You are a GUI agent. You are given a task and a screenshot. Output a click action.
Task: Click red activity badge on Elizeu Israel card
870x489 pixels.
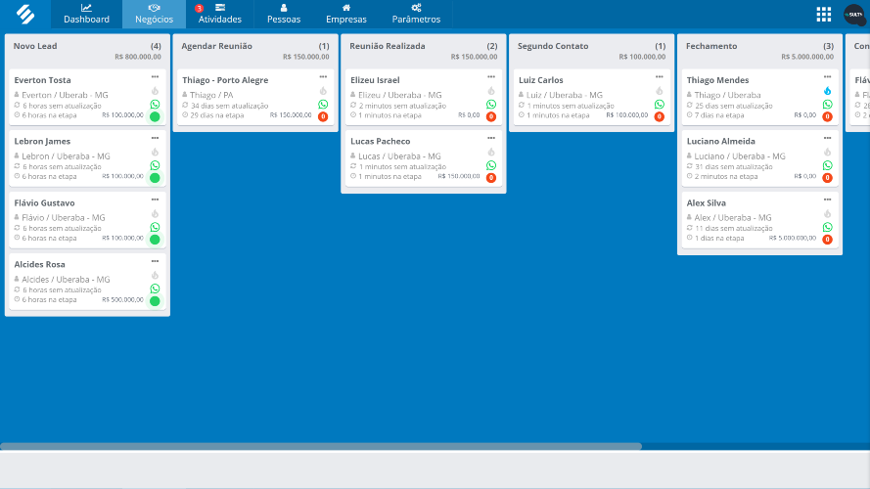click(x=491, y=116)
